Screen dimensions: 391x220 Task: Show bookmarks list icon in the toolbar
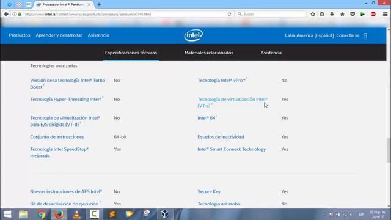pos(322,14)
